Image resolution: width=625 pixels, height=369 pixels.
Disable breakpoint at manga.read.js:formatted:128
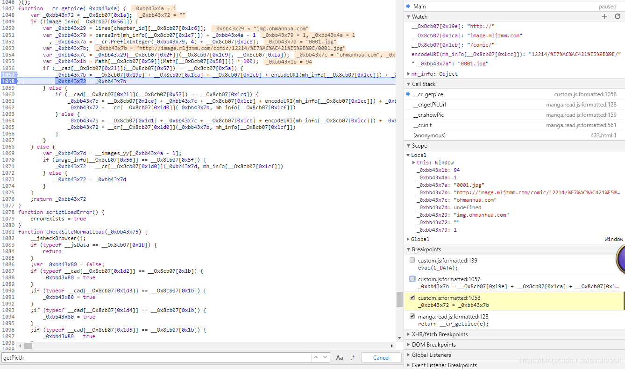coord(412,316)
